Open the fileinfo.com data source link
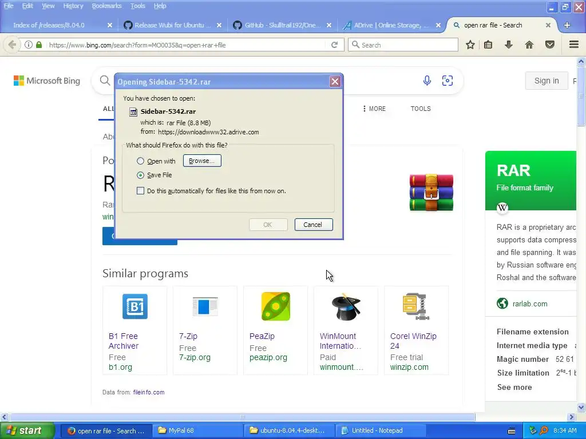The width and height of the screenshot is (586, 439). 149,392
